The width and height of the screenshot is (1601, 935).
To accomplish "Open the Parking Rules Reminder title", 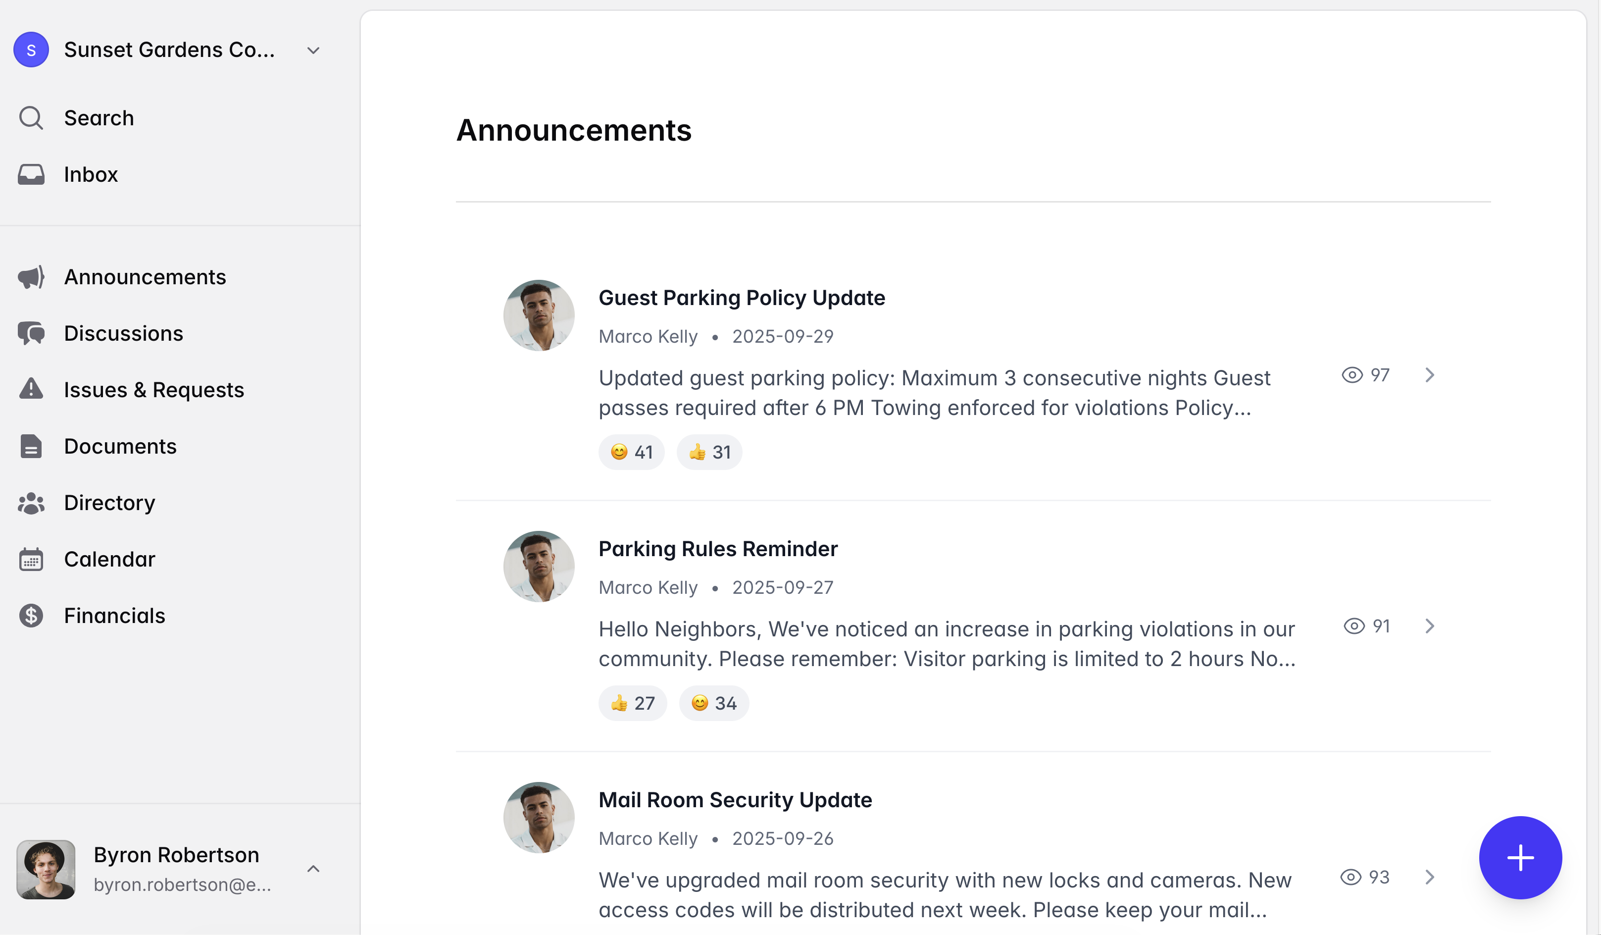I will point(718,549).
